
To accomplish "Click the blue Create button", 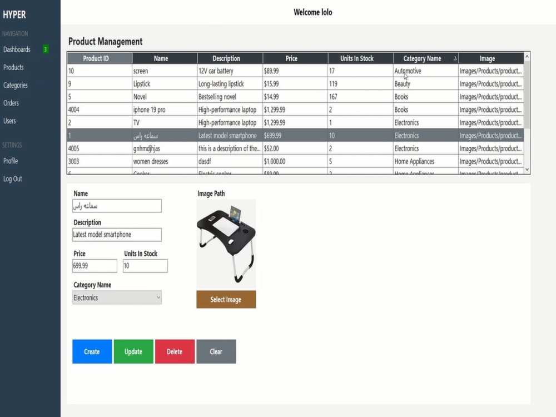I will coord(92,351).
